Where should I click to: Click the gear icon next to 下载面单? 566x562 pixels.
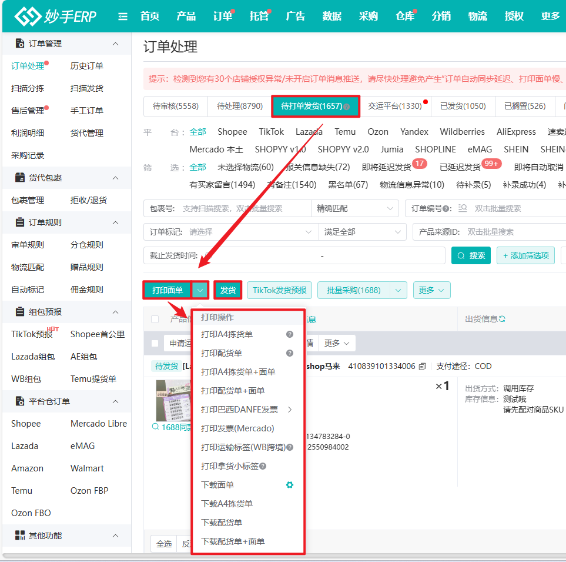tap(289, 484)
